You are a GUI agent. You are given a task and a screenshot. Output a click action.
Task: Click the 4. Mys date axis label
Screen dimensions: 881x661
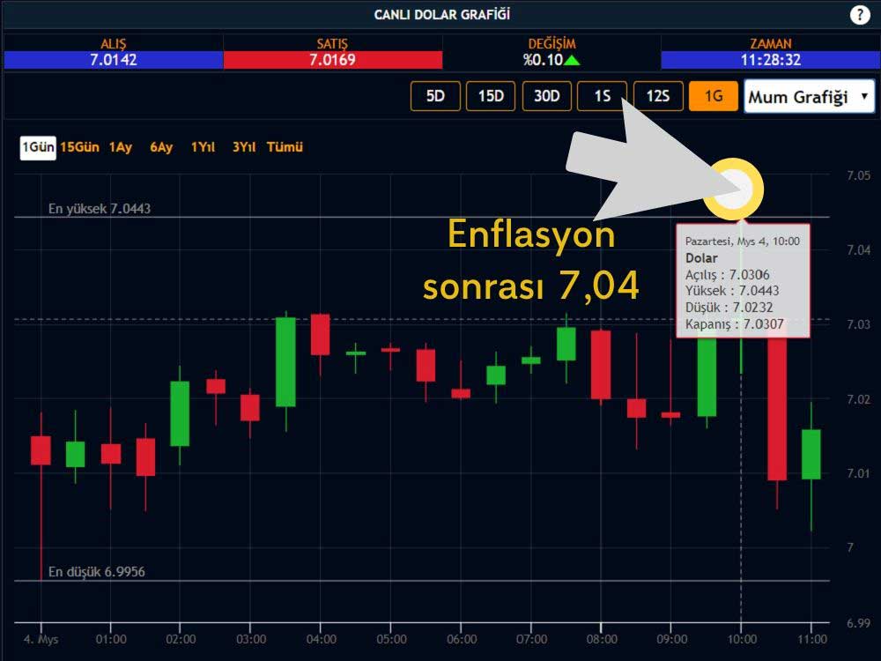click(x=41, y=640)
